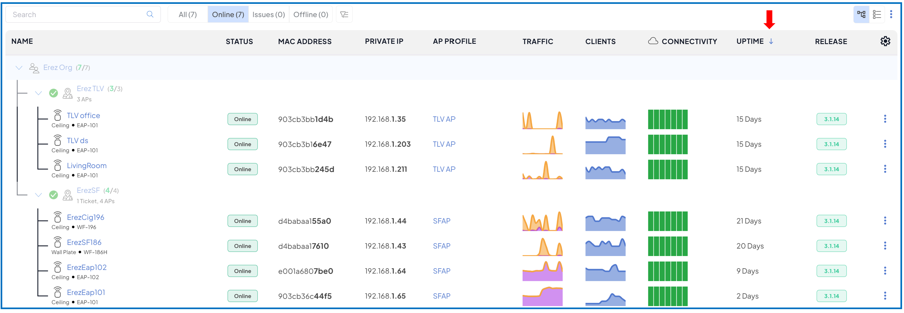Open top-right more options menu

pos(891,14)
